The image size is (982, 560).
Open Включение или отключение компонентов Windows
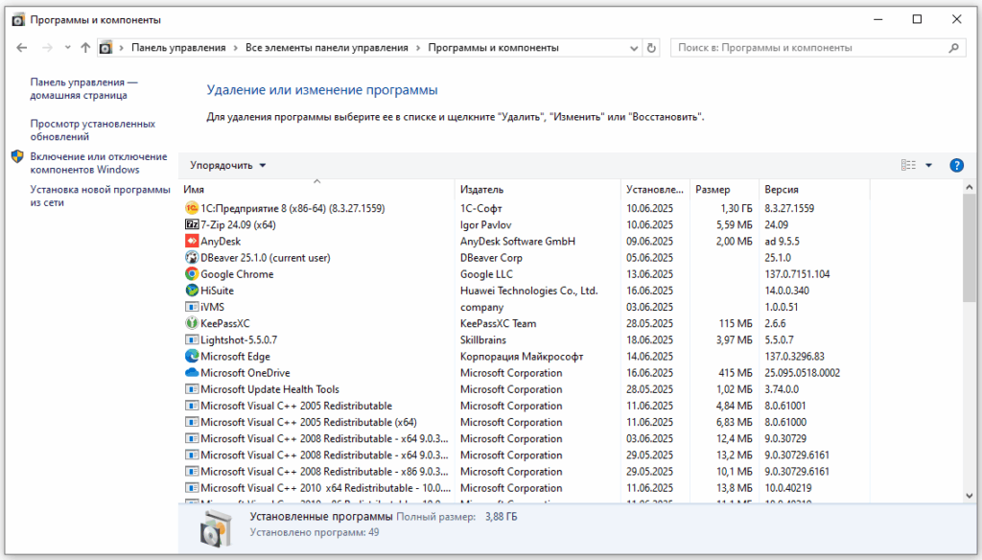98,163
